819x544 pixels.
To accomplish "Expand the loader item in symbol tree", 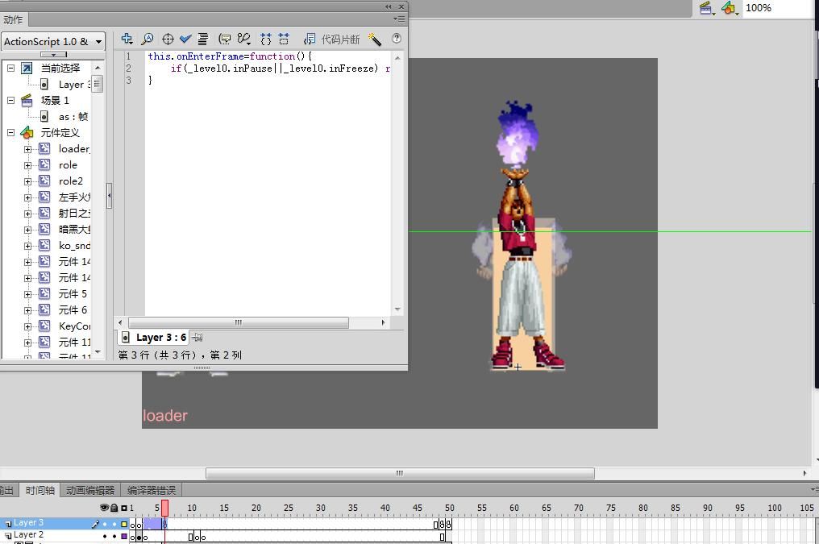I will (27, 149).
